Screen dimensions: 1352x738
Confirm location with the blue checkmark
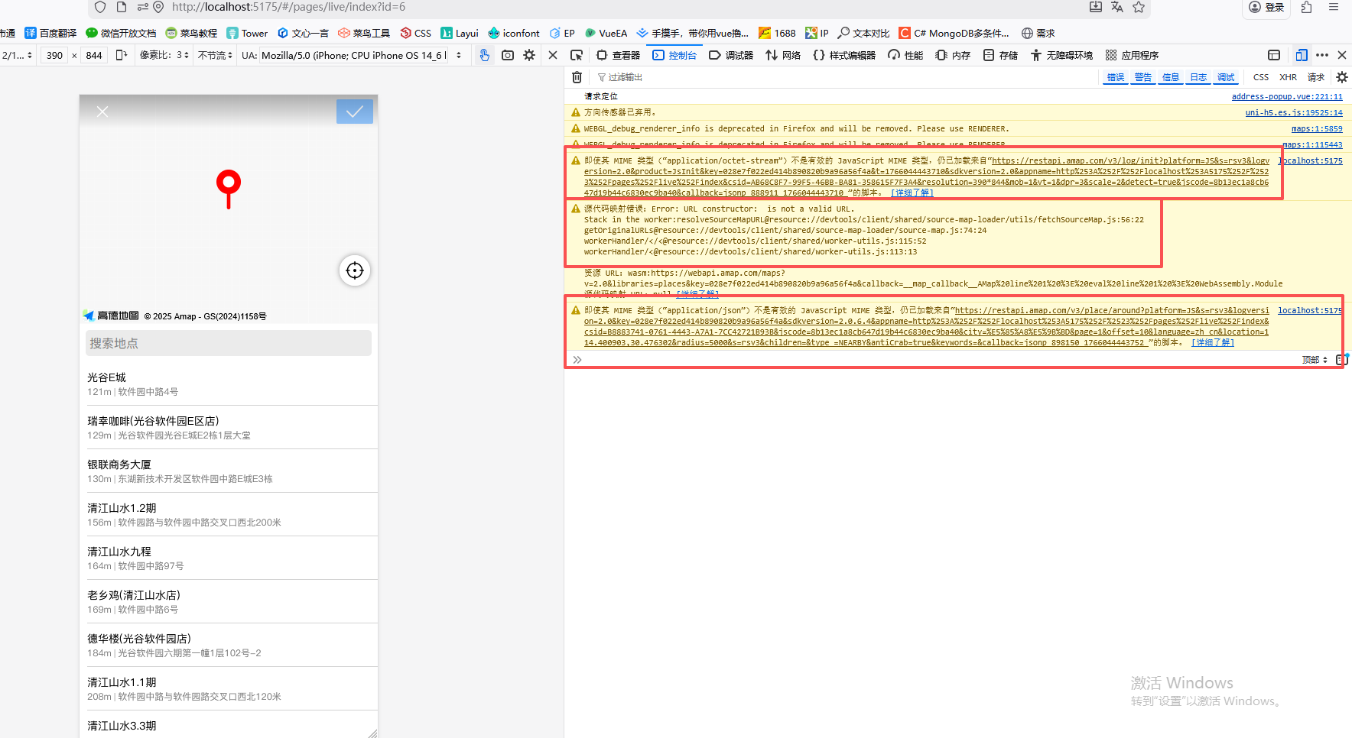tap(355, 112)
